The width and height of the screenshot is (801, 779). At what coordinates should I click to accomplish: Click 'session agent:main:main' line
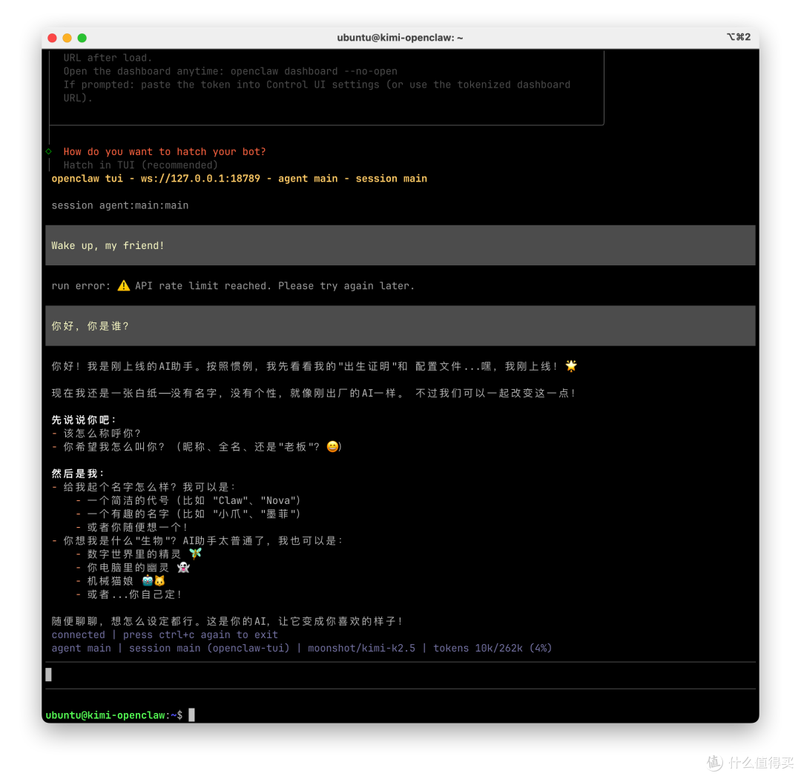(120, 205)
